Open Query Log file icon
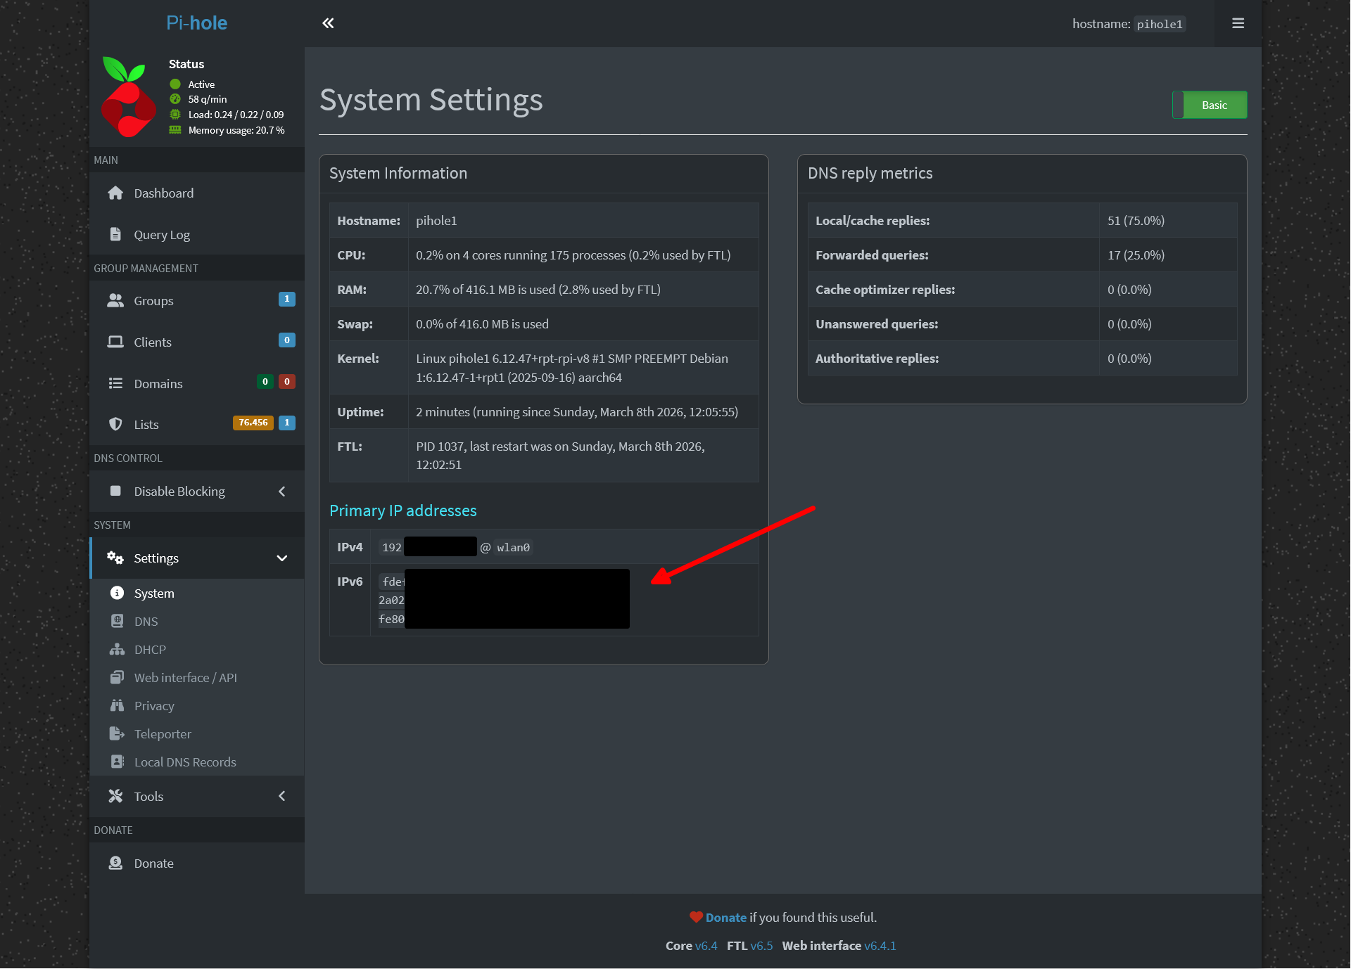Viewport: 1351px width, 969px height. point(115,234)
